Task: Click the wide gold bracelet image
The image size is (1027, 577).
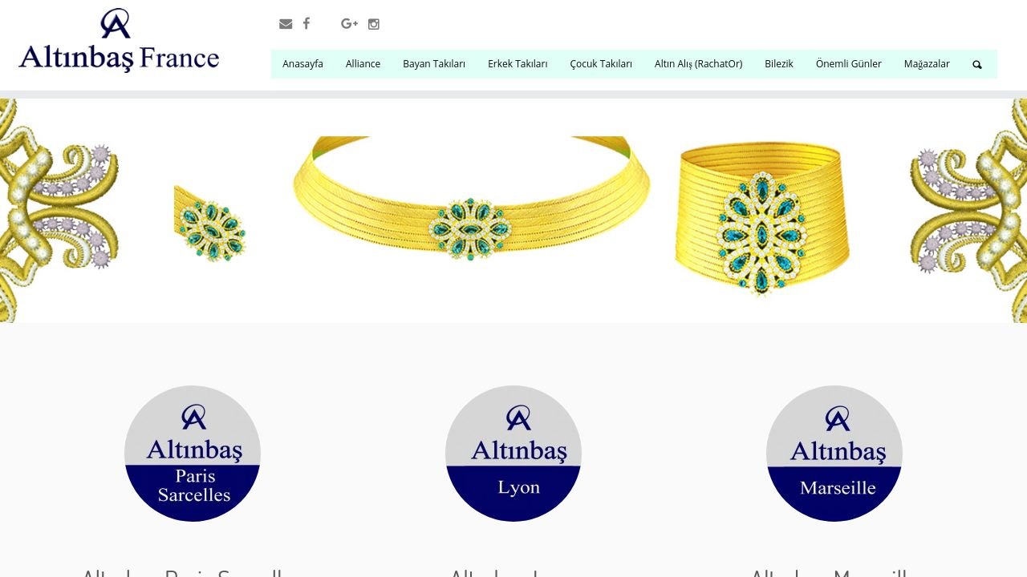Action: 761,217
